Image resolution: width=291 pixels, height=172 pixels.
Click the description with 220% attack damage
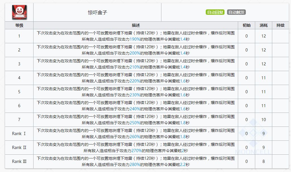(136, 78)
